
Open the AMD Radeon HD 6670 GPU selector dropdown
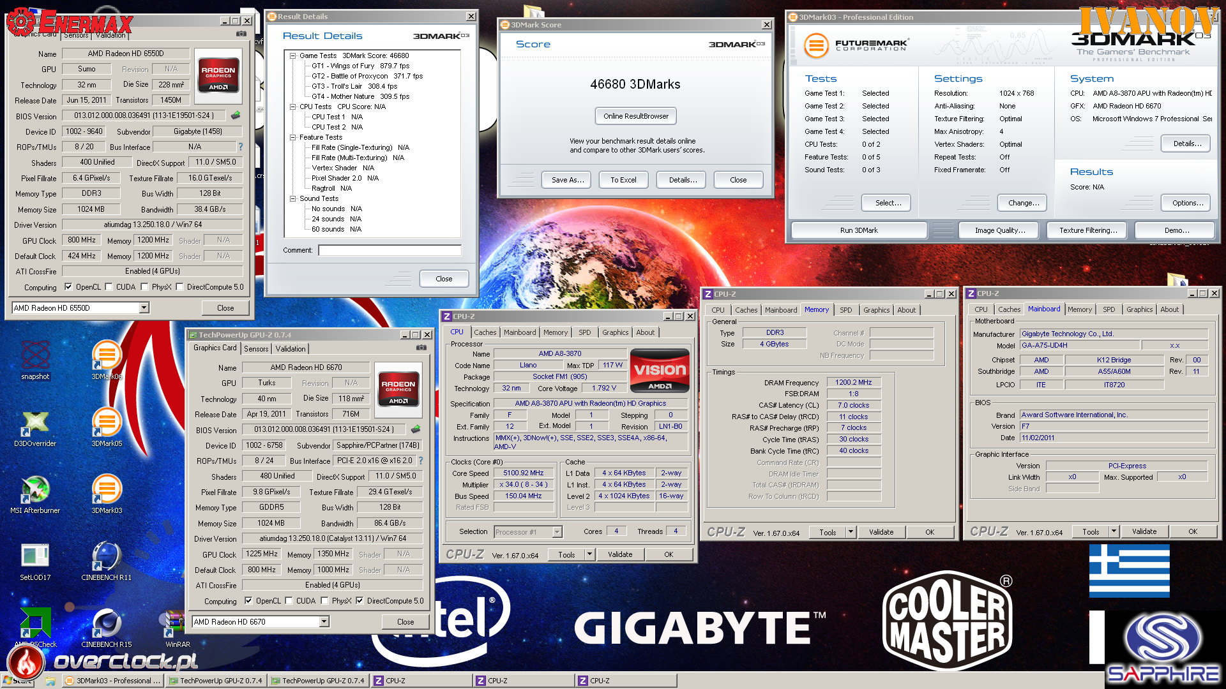coord(324,622)
